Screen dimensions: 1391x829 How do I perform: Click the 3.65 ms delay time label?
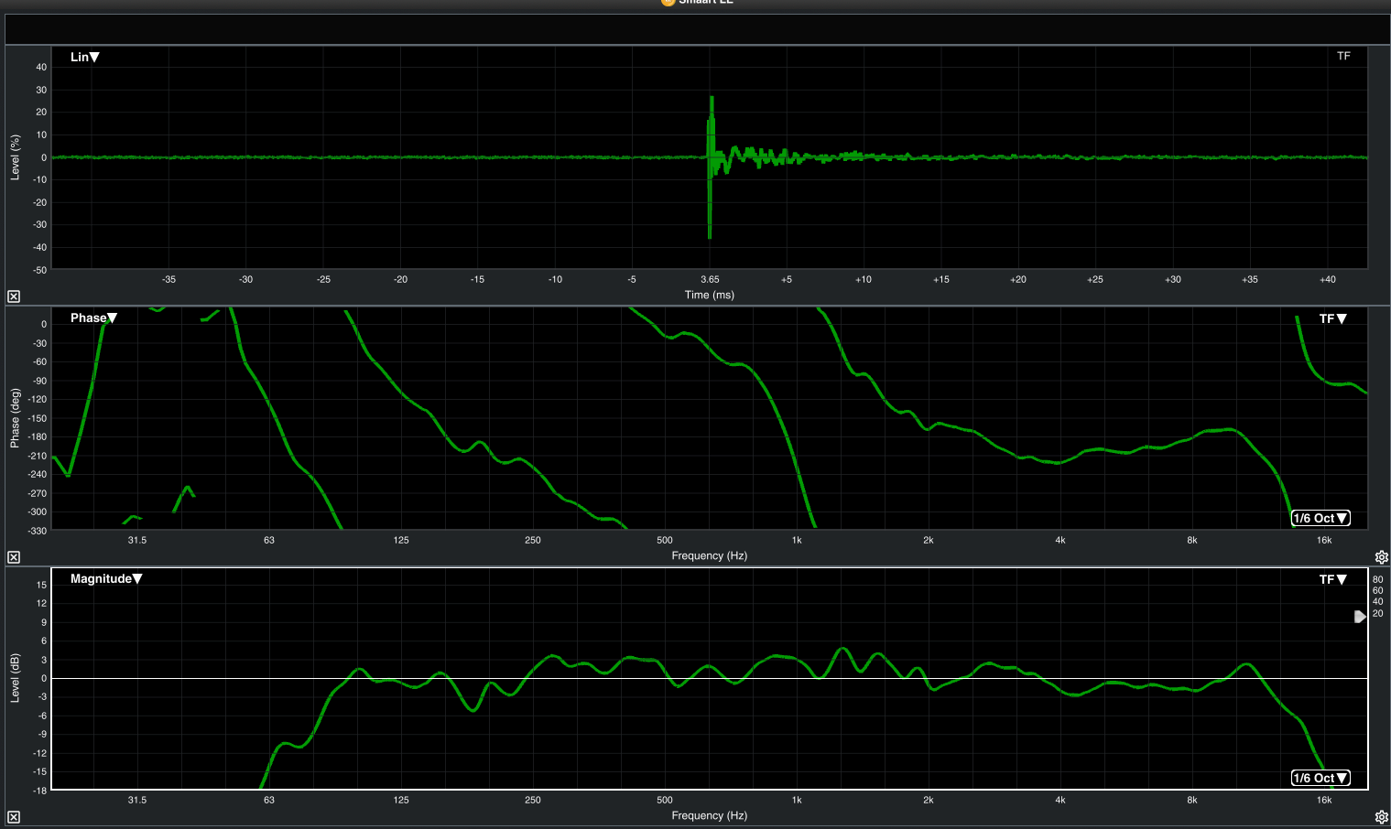coord(710,279)
